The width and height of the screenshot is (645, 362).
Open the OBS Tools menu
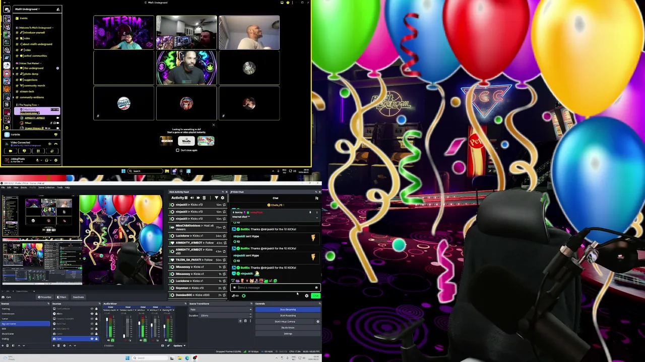click(x=60, y=188)
